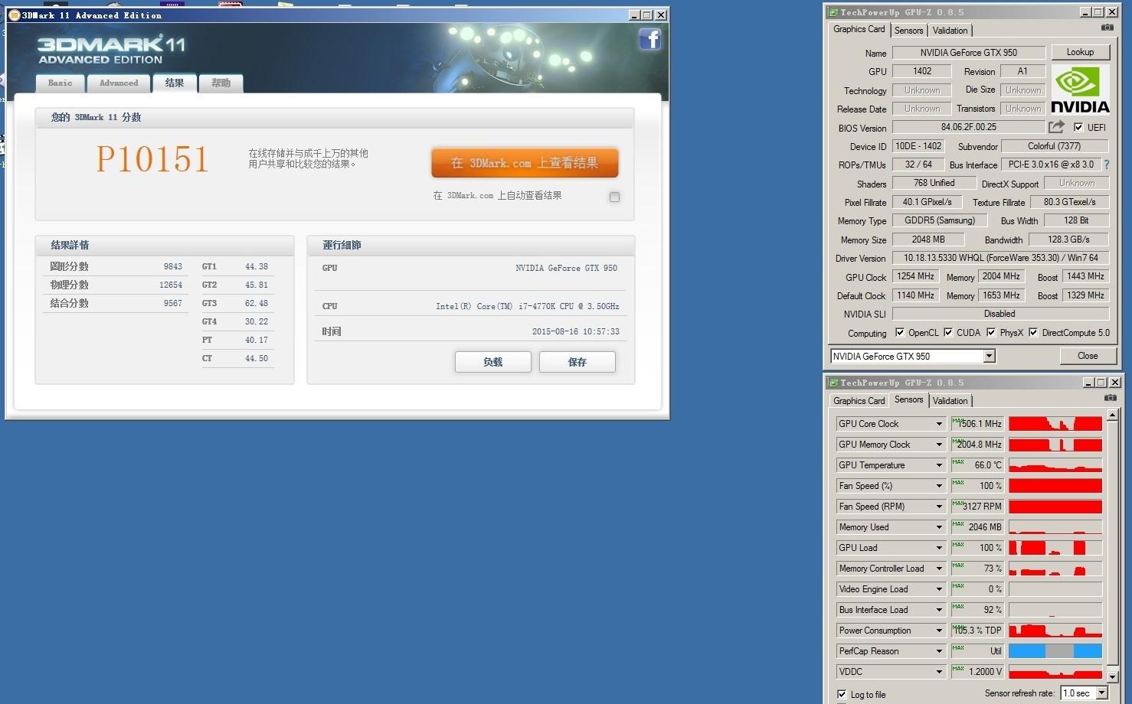This screenshot has height=704, width=1132.
Task: Check the auto-view results on 3DMark.com box
Action: point(614,197)
